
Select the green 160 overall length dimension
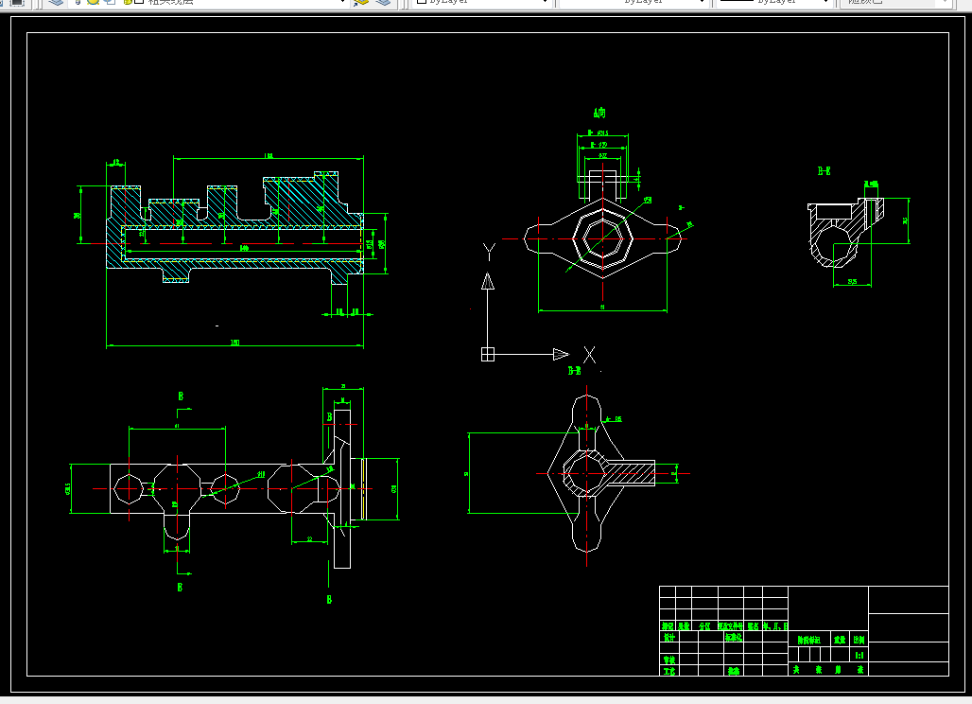[x=234, y=343]
